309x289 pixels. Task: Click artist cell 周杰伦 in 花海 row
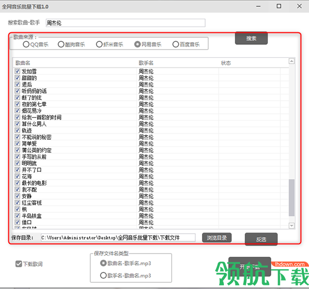point(146,176)
